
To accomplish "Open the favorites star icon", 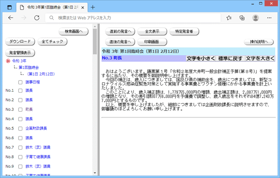I will pyautogui.click(x=229, y=18).
